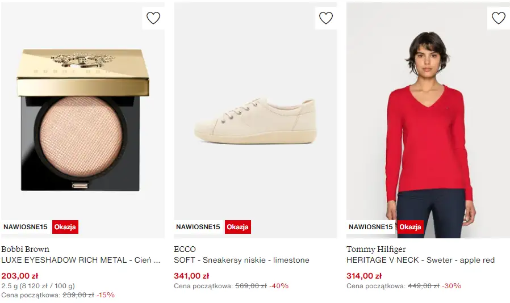View the ECCO limestone sneaker photo
The image size is (510, 303).
(x=256, y=121)
